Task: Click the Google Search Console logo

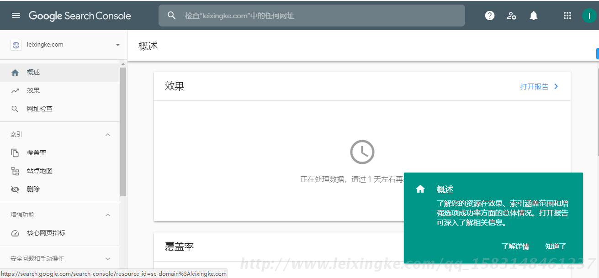Action: [x=80, y=16]
